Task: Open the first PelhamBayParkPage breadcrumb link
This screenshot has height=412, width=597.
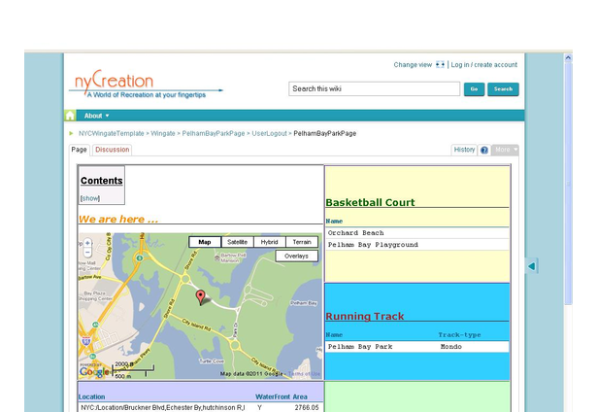Action: coord(214,133)
